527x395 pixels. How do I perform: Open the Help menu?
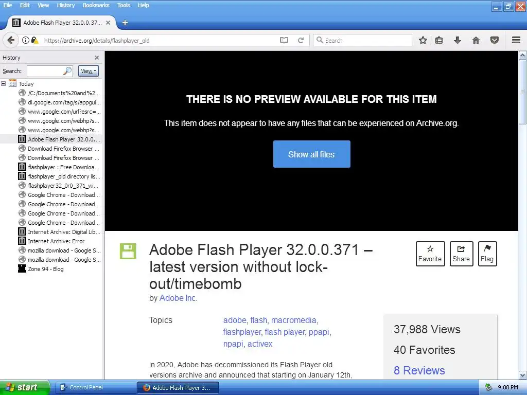tap(143, 5)
